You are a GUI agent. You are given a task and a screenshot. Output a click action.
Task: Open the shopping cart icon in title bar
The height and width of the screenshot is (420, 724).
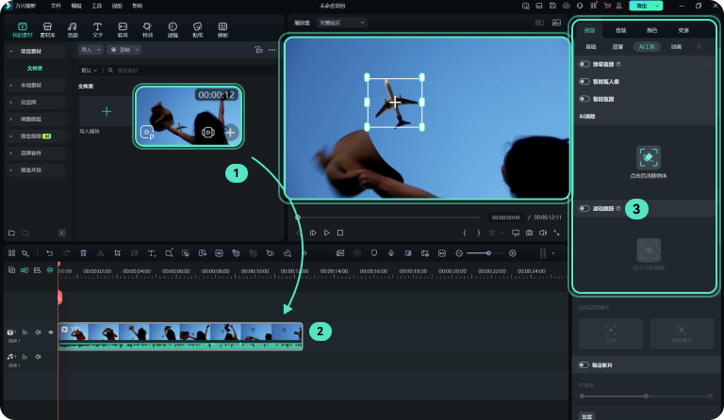(x=606, y=6)
